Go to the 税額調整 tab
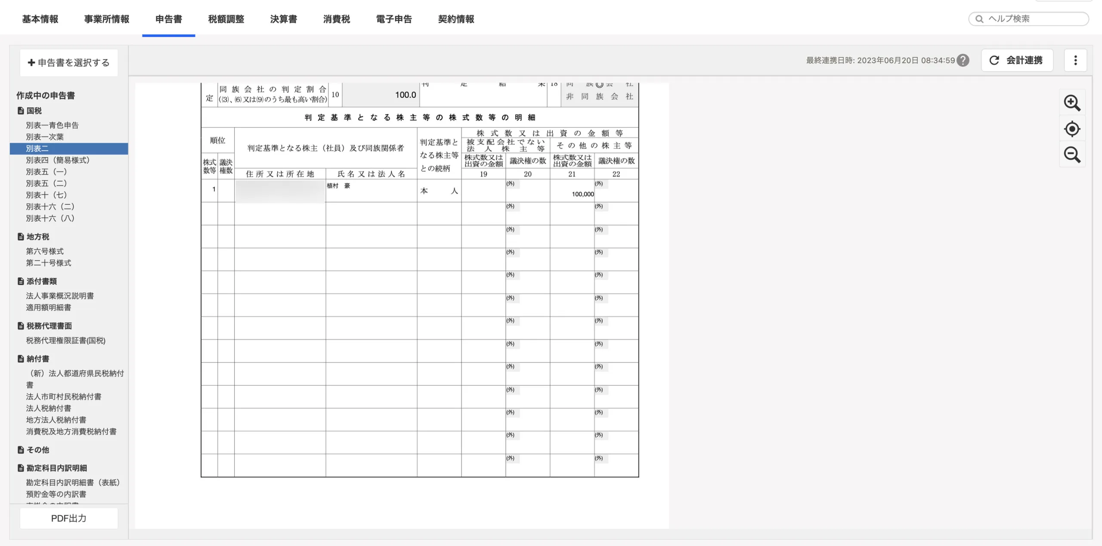The width and height of the screenshot is (1102, 546). click(x=226, y=19)
